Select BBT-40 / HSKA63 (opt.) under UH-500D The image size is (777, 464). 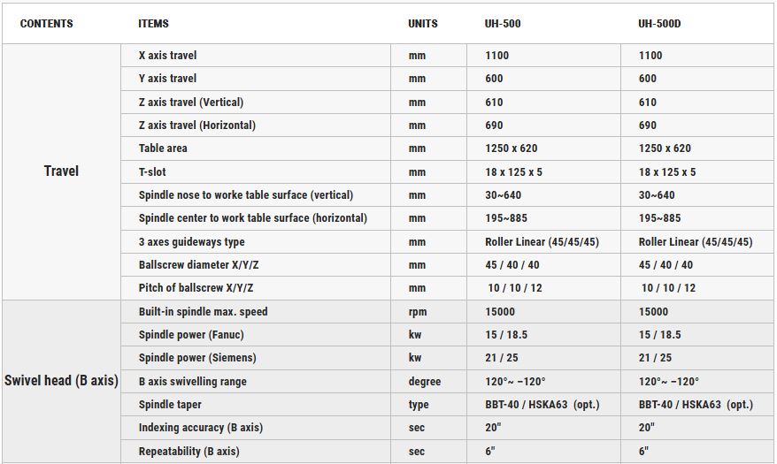[696, 405]
